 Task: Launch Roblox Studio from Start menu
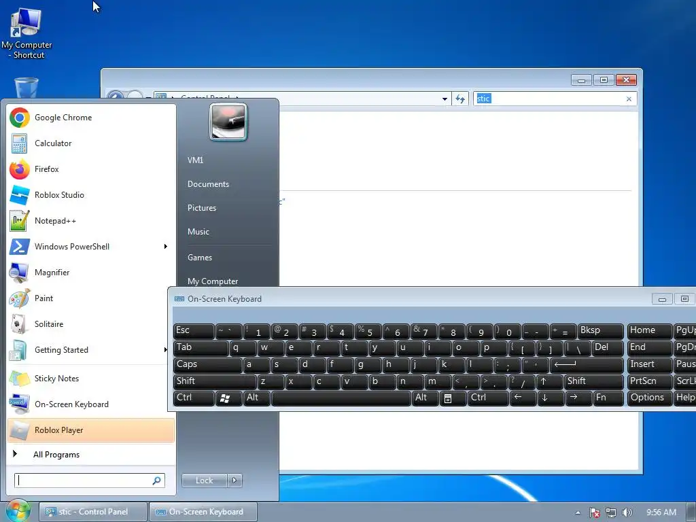91,195
